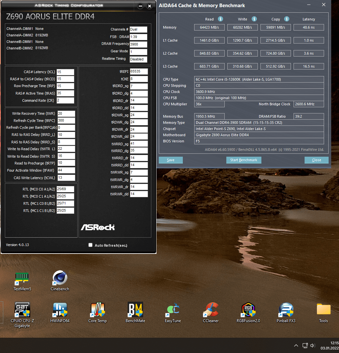Select the Row Precharge Time (tRP) field

pos(65,86)
